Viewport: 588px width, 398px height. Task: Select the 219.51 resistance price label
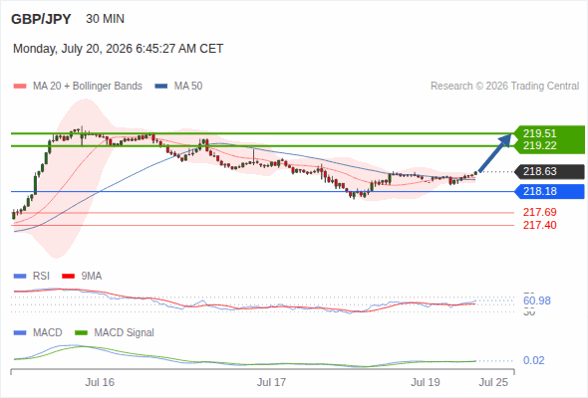(x=539, y=133)
